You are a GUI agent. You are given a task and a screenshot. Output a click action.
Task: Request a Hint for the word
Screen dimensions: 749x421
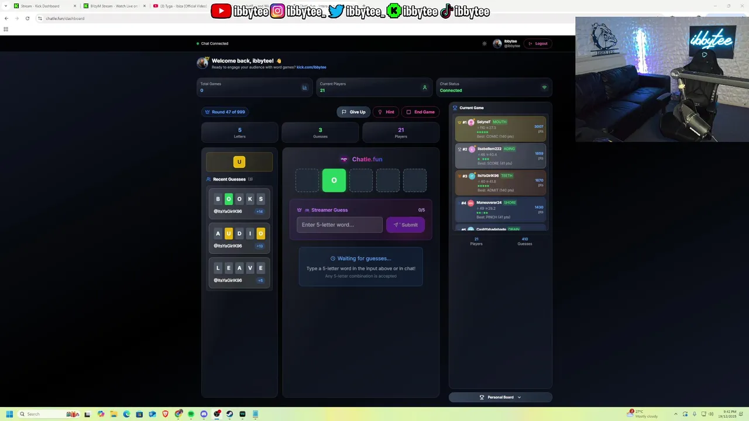(x=386, y=112)
